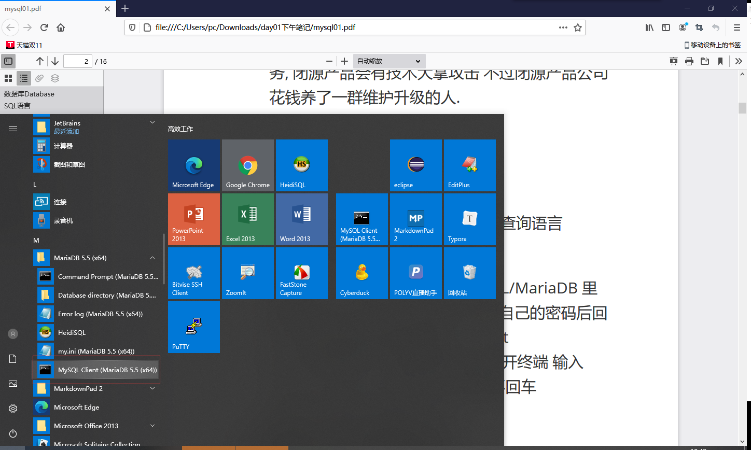Open MySQL Client entry in app list
This screenshot has height=450, width=751.
click(x=96, y=370)
